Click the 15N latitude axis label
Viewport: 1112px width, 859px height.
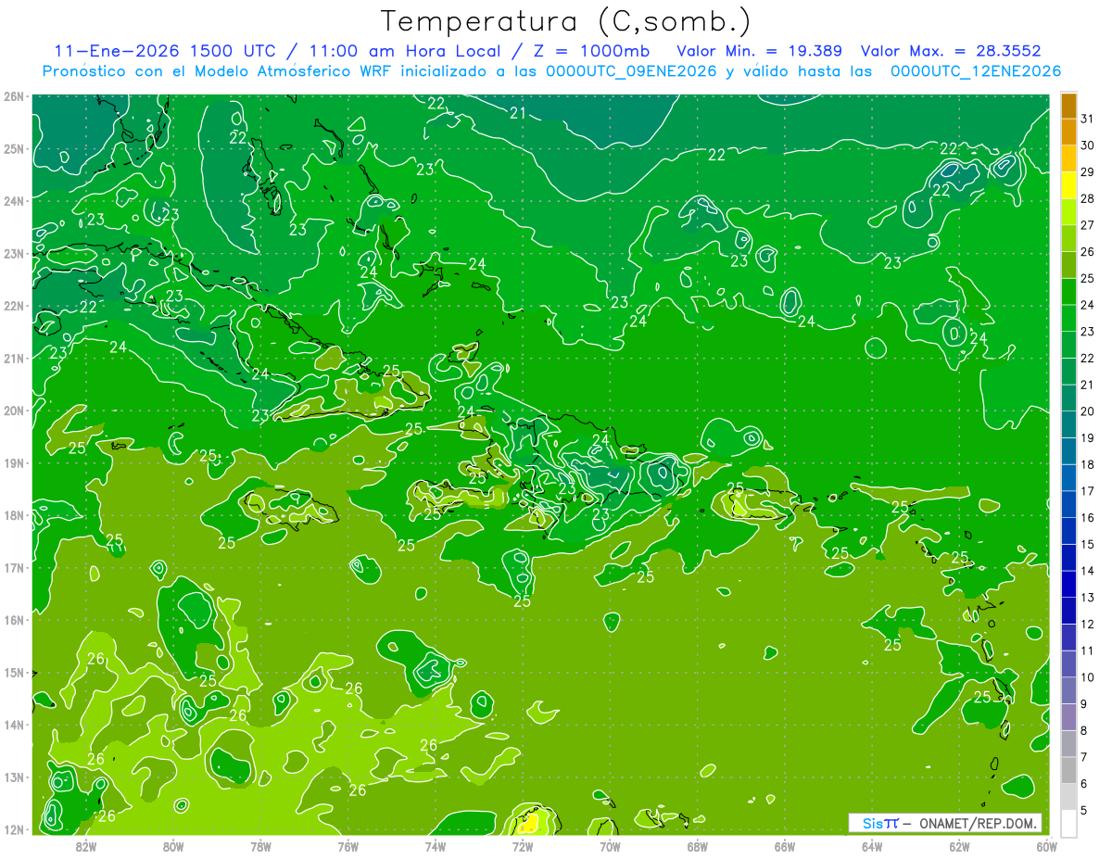(x=14, y=673)
